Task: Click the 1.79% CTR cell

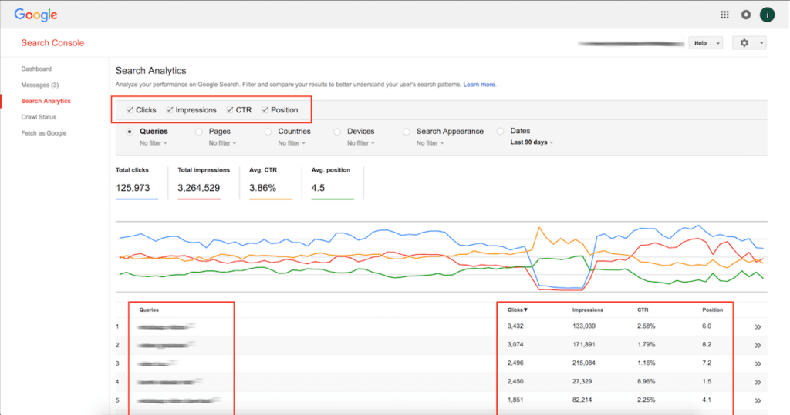Action: [x=647, y=345]
